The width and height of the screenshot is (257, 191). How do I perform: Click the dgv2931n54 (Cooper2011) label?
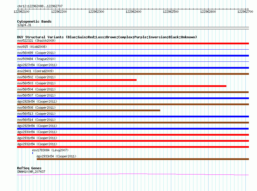[x=37, y=138]
